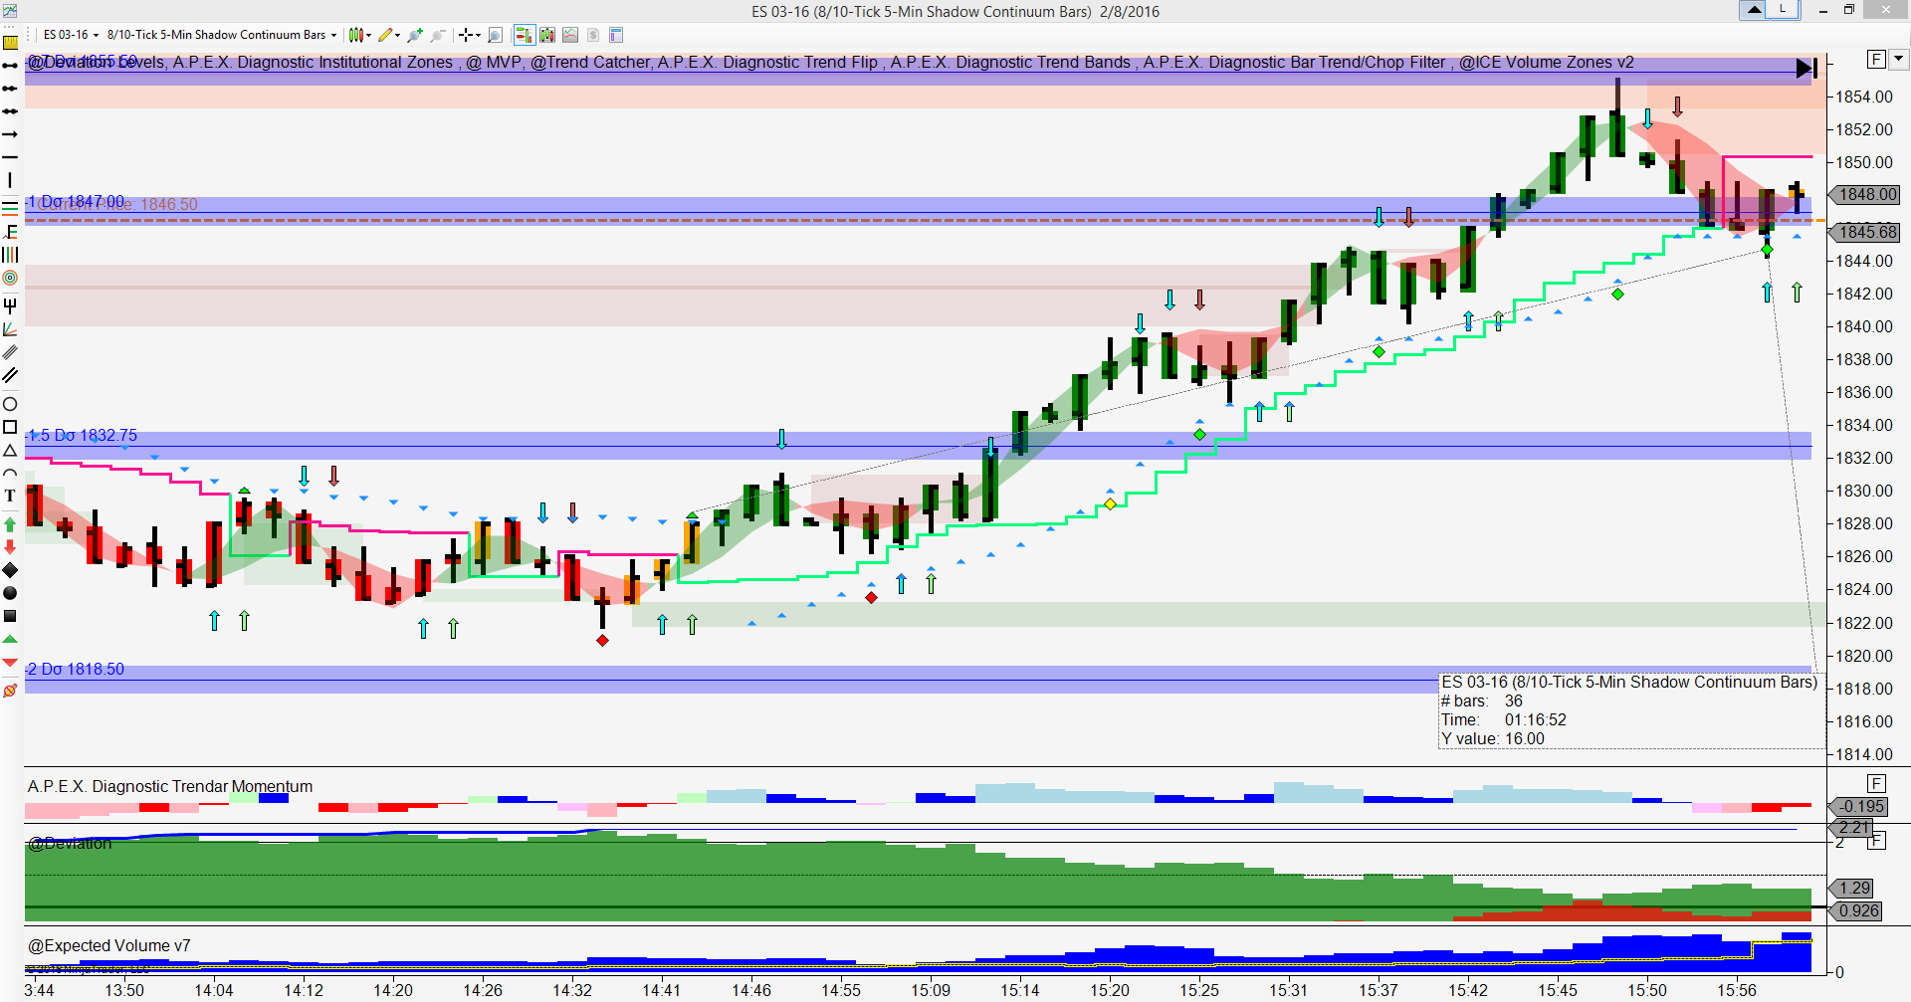Viewport: 1911px width, 1002px height.
Task: Click the up-arrow button in title bar
Action: pyautogui.click(x=1754, y=10)
